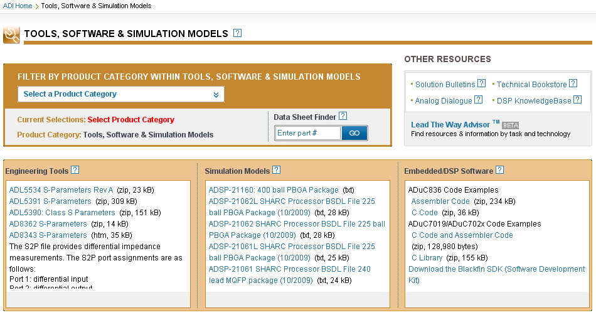Open the Select a Product Category dropdown
596x315 pixels.
coord(121,94)
